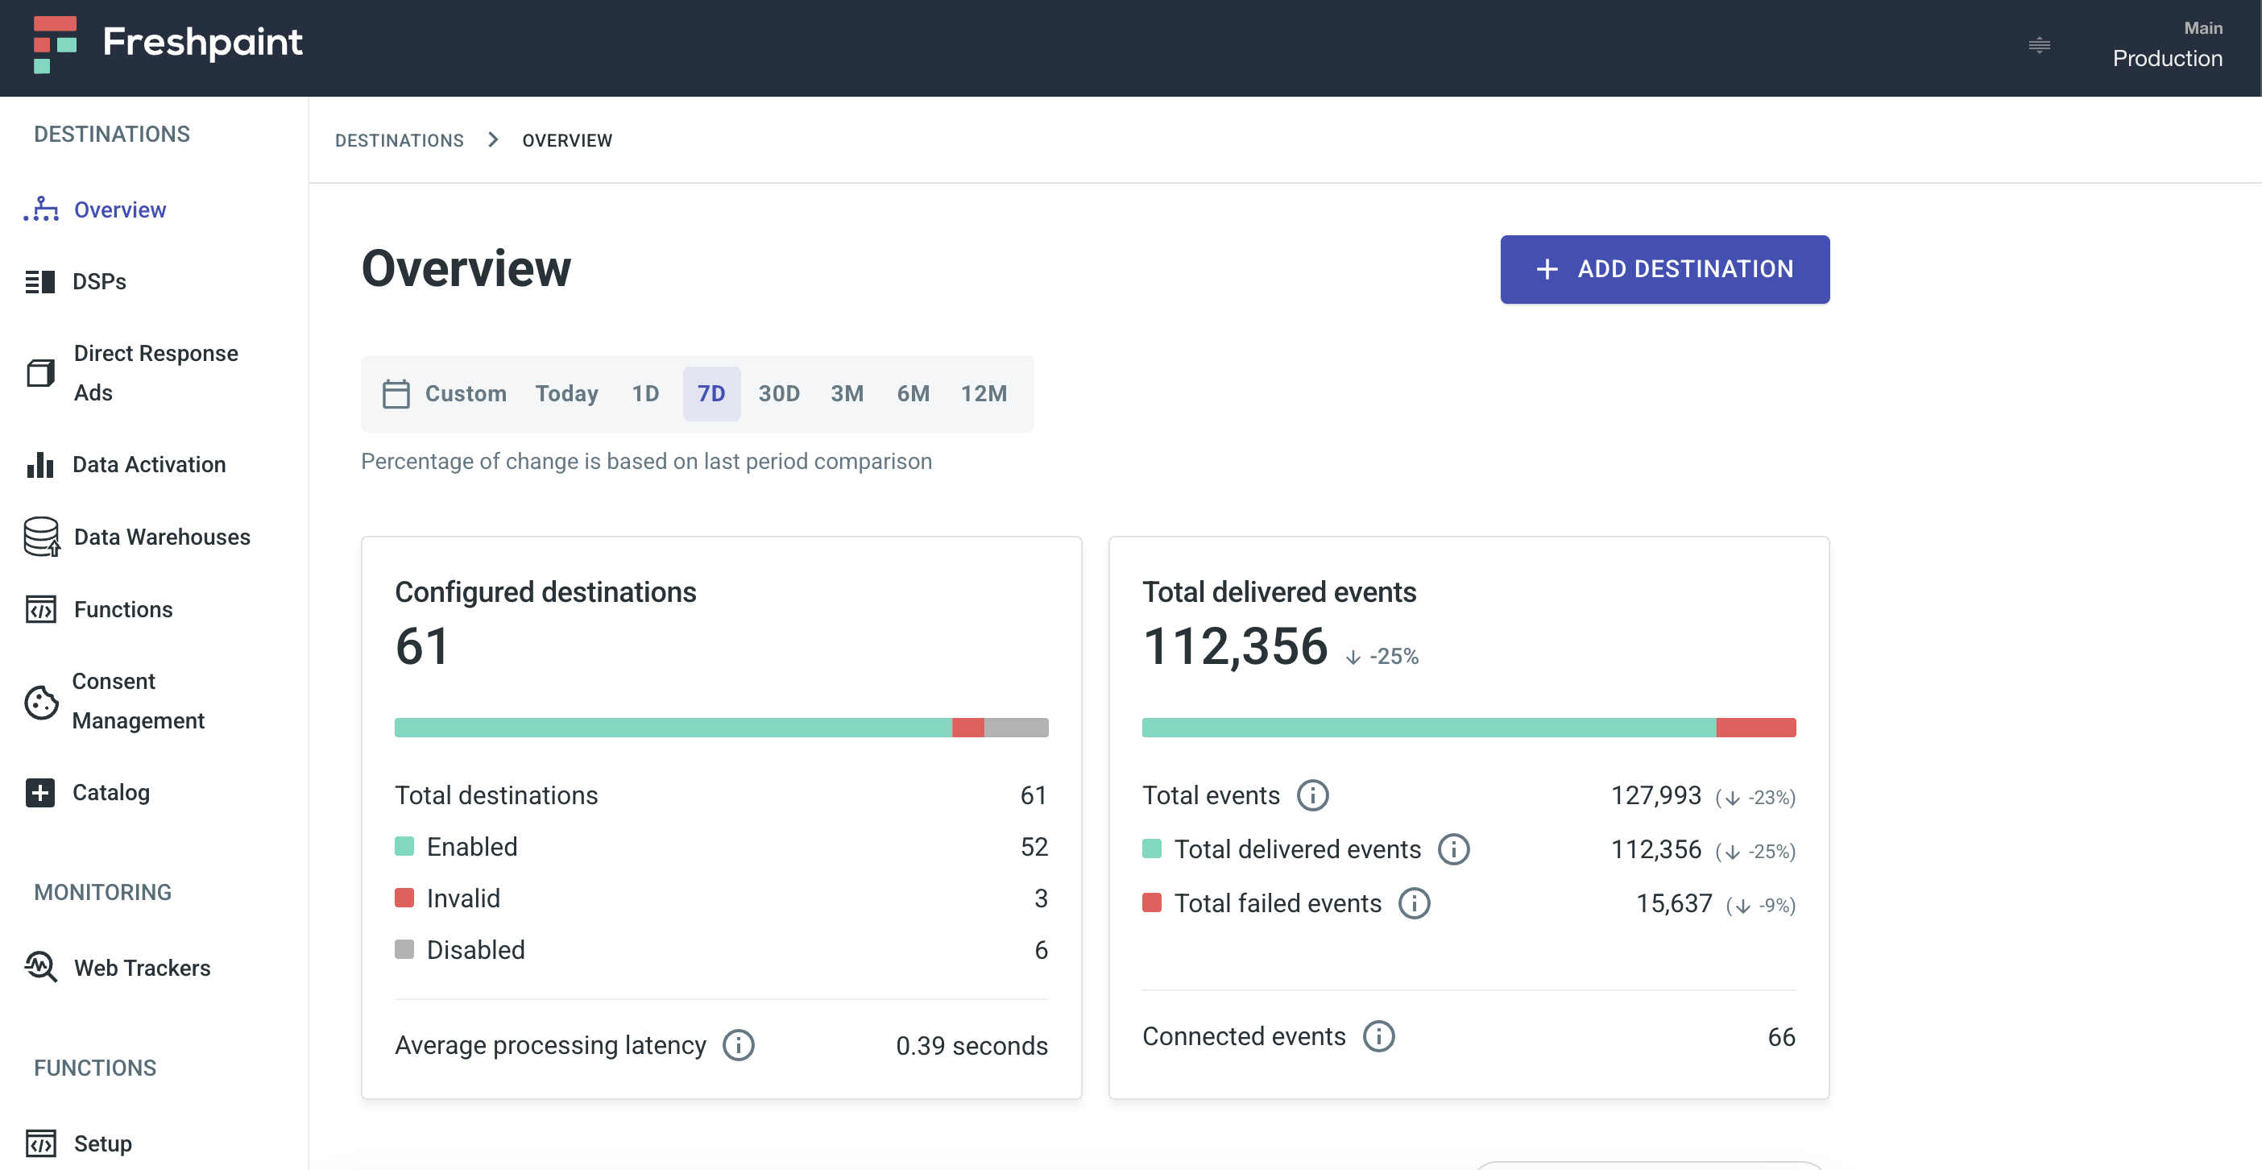The height and width of the screenshot is (1170, 2262).
Task: Open the Functions sidebar item
Action: coord(123,608)
